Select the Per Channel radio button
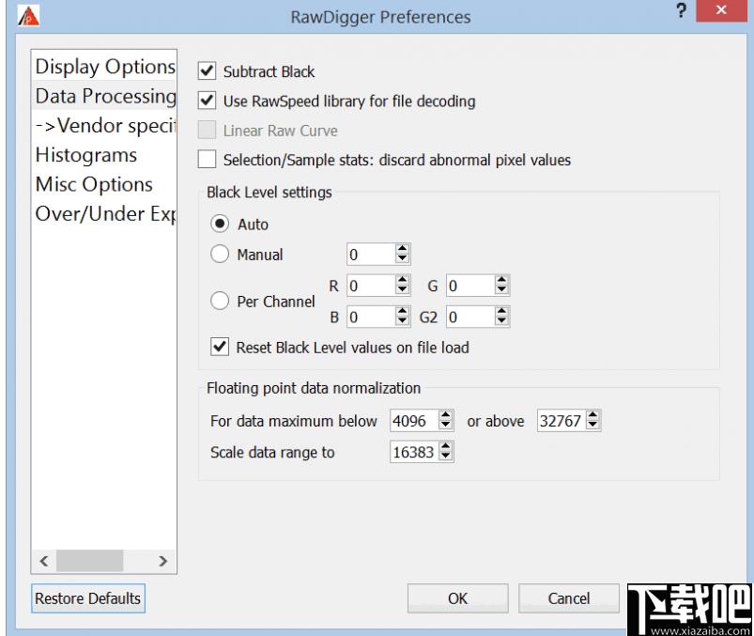Viewport: 754px width, 636px height. point(220,302)
